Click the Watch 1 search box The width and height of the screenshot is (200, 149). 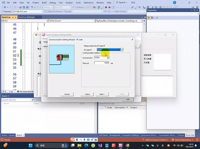[17, 100]
